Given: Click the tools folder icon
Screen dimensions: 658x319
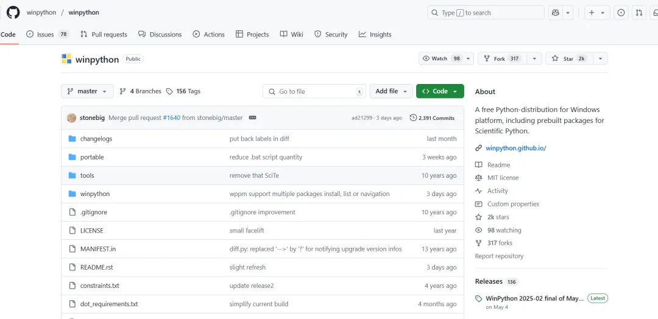Looking at the screenshot, I should tap(72, 176).
